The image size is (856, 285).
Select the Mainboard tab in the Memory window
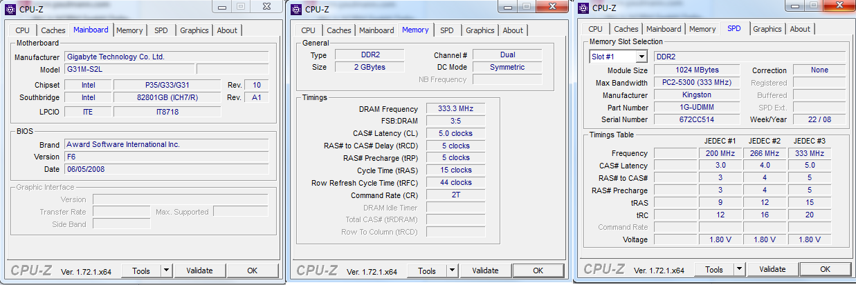pyautogui.click(x=376, y=30)
